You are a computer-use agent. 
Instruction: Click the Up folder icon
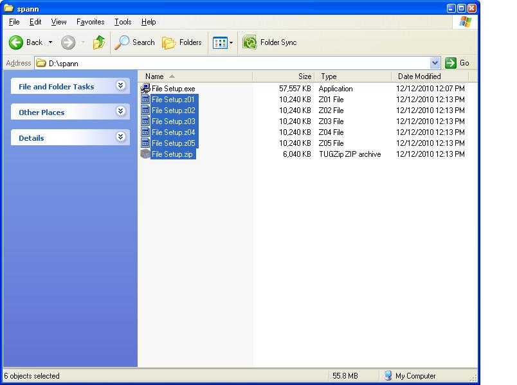98,42
